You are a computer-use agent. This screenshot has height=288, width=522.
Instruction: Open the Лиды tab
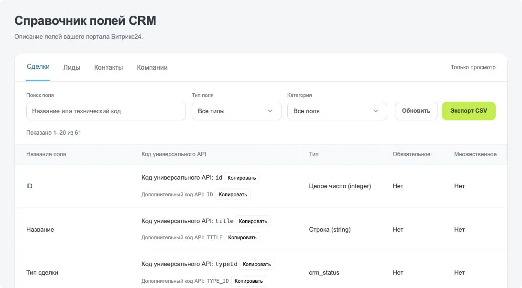click(72, 67)
